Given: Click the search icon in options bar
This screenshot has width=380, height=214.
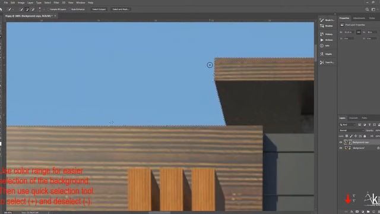Looking at the screenshot, I should tap(367, 10).
